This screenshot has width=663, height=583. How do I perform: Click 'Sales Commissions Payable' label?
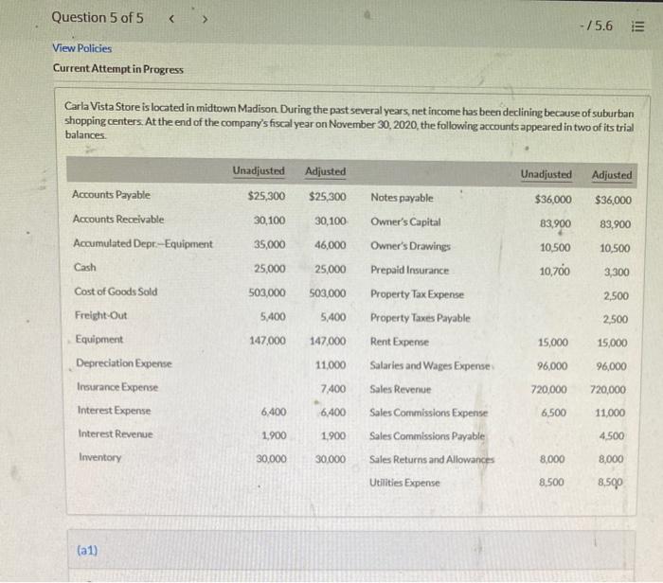pos(426,436)
